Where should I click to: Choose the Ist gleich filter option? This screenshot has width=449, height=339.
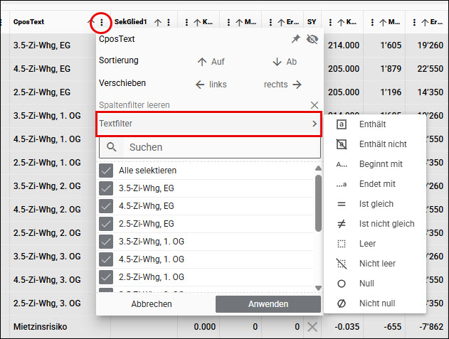(x=375, y=204)
